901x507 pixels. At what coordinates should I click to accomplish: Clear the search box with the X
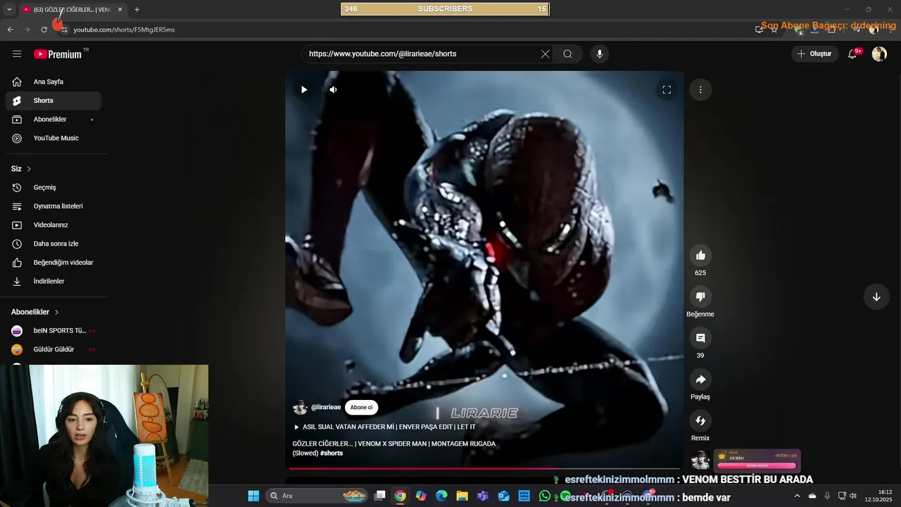click(x=545, y=54)
